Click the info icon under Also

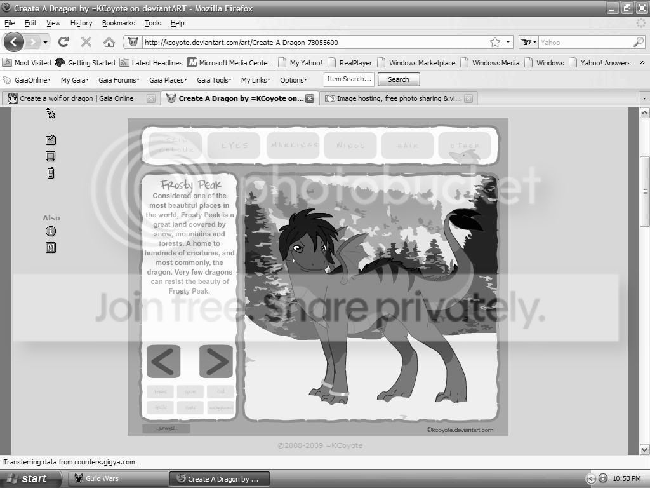click(51, 231)
